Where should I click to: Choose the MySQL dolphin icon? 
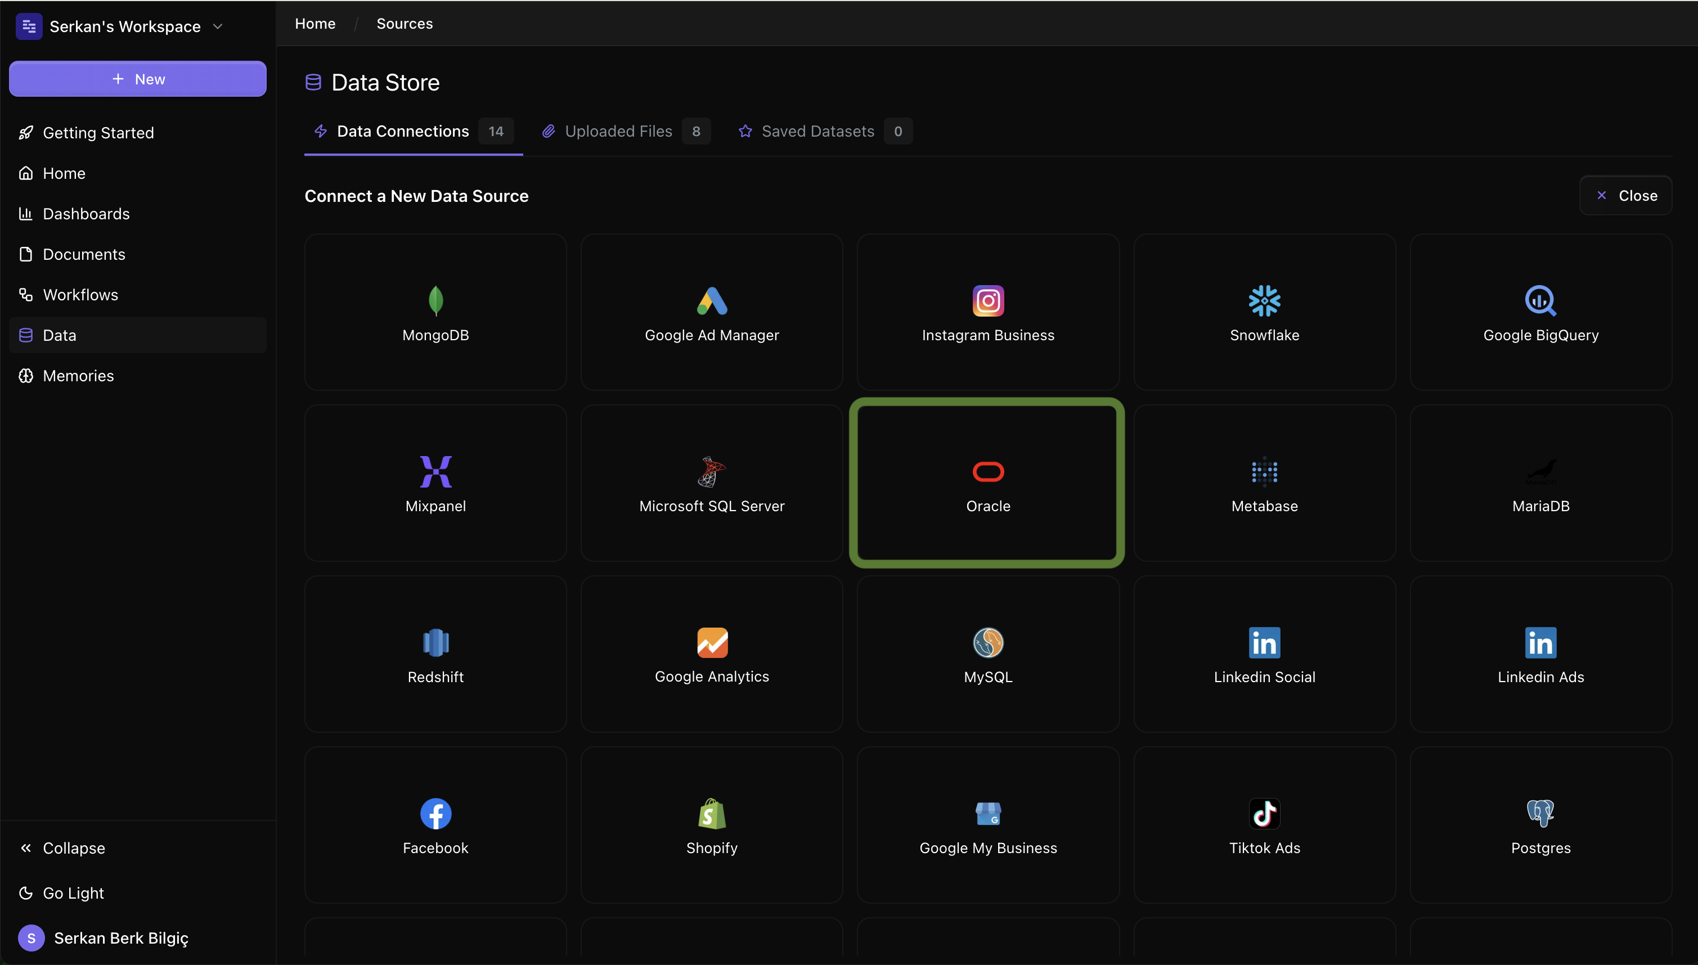(988, 643)
